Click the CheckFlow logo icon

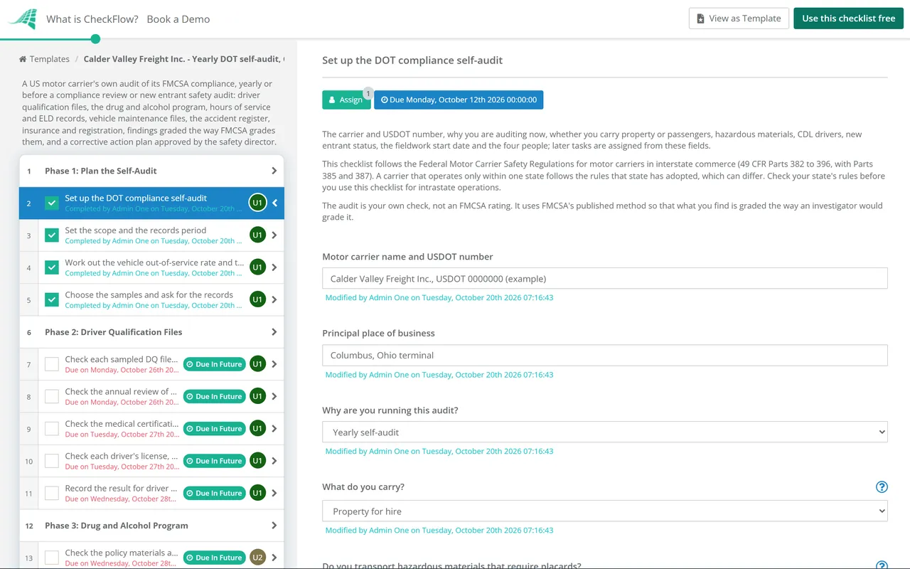(x=22, y=19)
